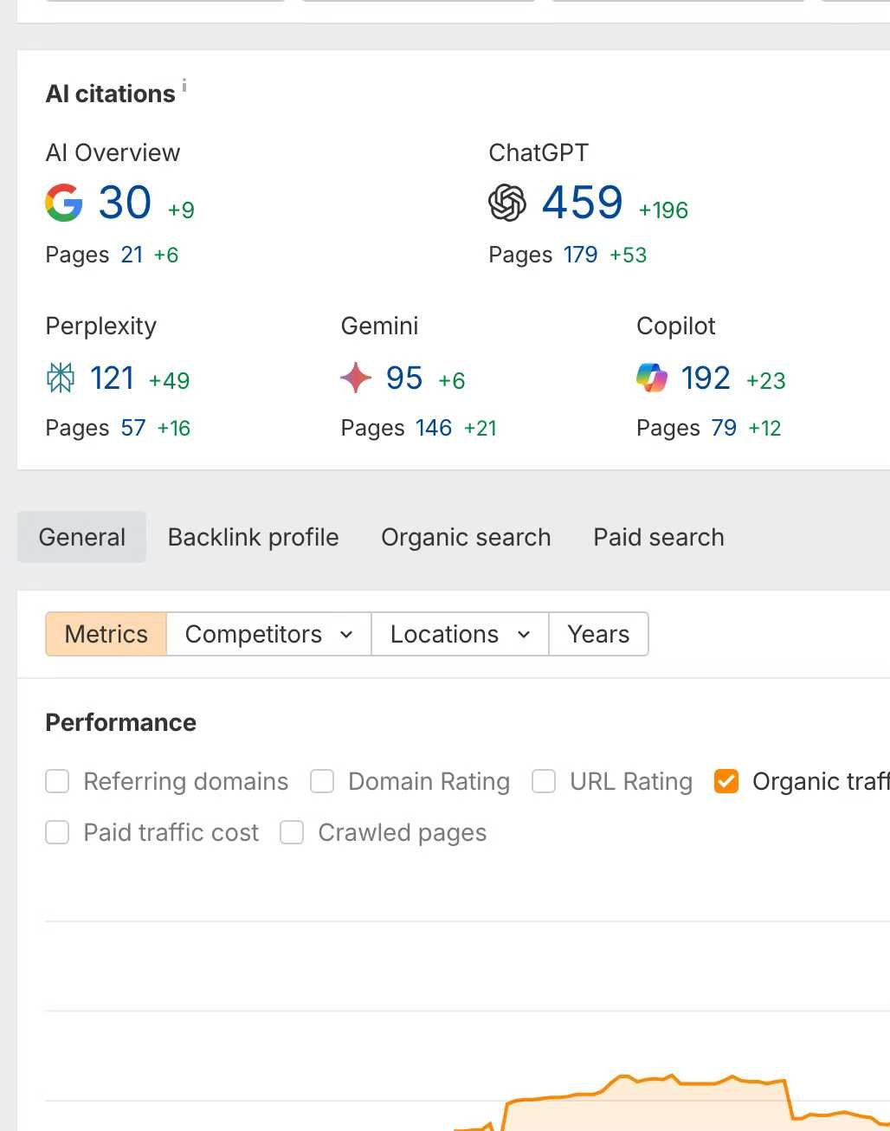This screenshot has height=1131, width=890.
Task: Enable the Referring domains checkbox
Action: pos(57,781)
